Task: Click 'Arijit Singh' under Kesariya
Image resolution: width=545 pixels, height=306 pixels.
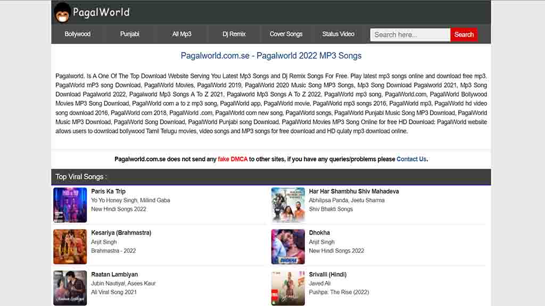Action: click(104, 242)
